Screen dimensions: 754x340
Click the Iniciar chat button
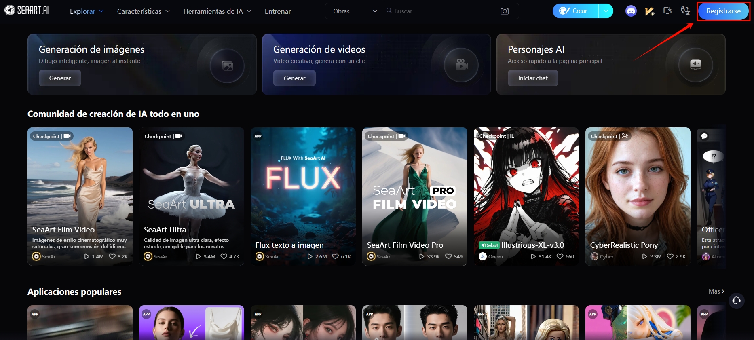click(532, 78)
